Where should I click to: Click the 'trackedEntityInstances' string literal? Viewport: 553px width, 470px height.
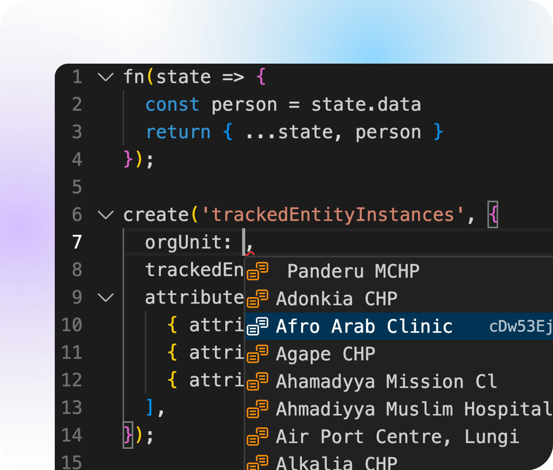pyautogui.click(x=333, y=215)
